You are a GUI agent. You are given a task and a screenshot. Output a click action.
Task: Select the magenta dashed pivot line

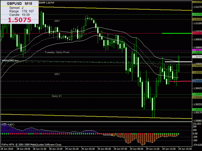point(96,51)
